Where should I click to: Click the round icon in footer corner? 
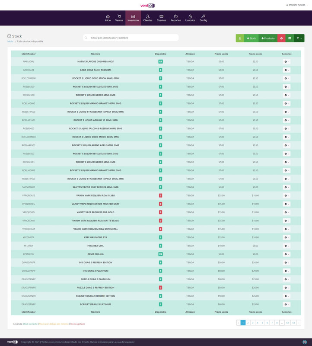point(305,342)
